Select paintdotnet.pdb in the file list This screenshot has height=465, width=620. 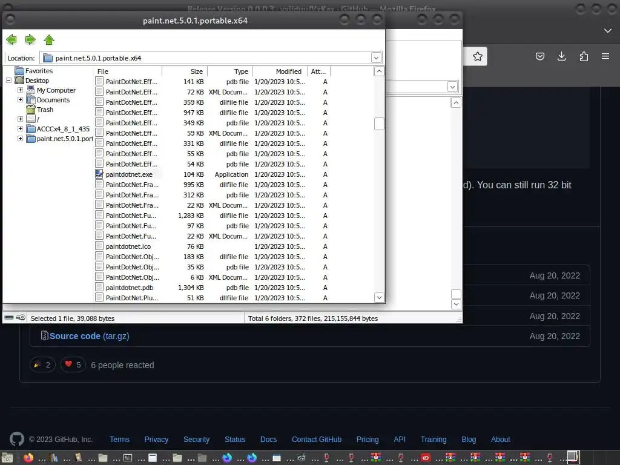pyautogui.click(x=130, y=288)
